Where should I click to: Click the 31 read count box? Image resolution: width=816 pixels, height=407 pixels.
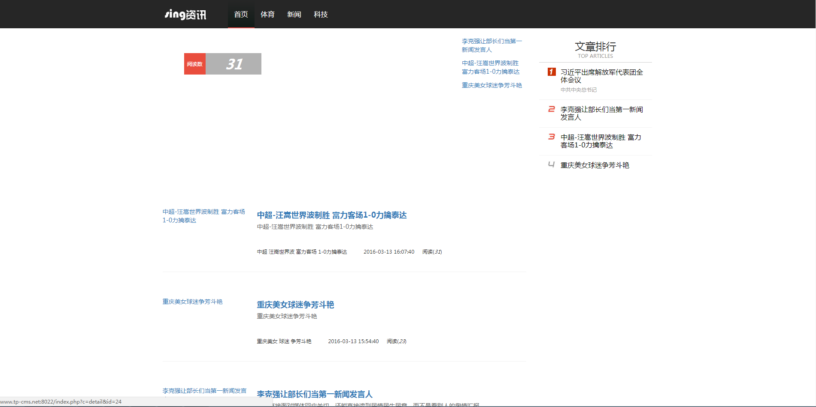pos(234,64)
